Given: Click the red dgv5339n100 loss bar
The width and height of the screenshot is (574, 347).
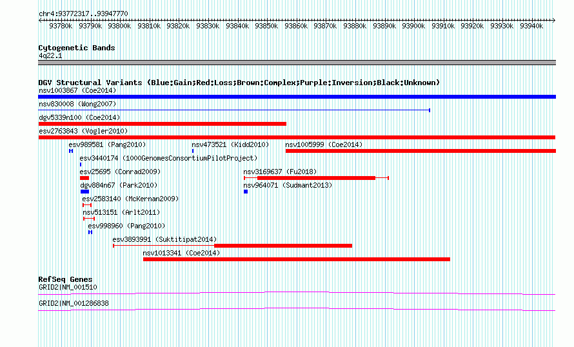Looking at the screenshot, I should (x=162, y=124).
